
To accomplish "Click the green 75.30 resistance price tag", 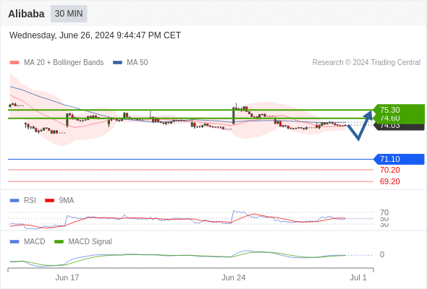I will (x=399, y=110).
